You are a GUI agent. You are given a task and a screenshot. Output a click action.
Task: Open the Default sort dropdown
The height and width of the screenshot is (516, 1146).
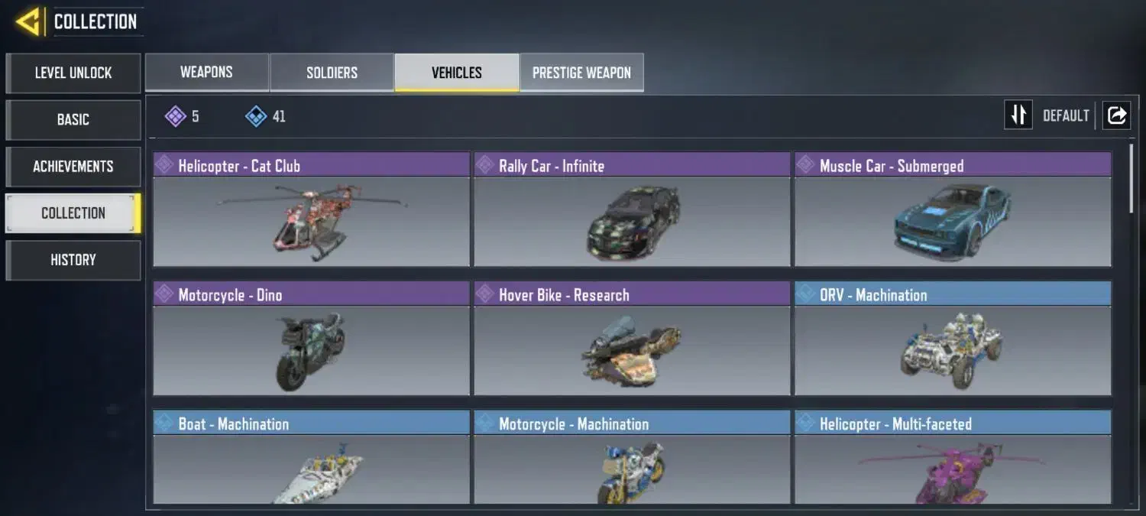point(1066,116)
